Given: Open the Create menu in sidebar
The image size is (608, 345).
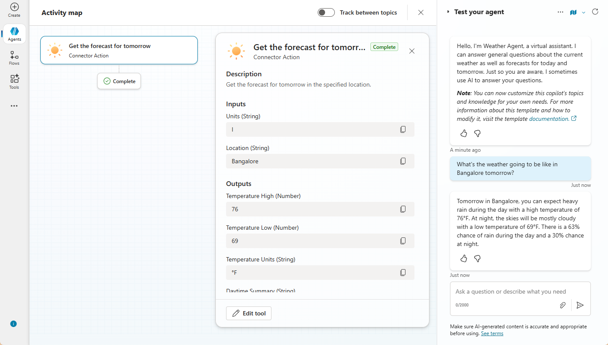Looking at the screenshot, I should (x=14, y=10).
